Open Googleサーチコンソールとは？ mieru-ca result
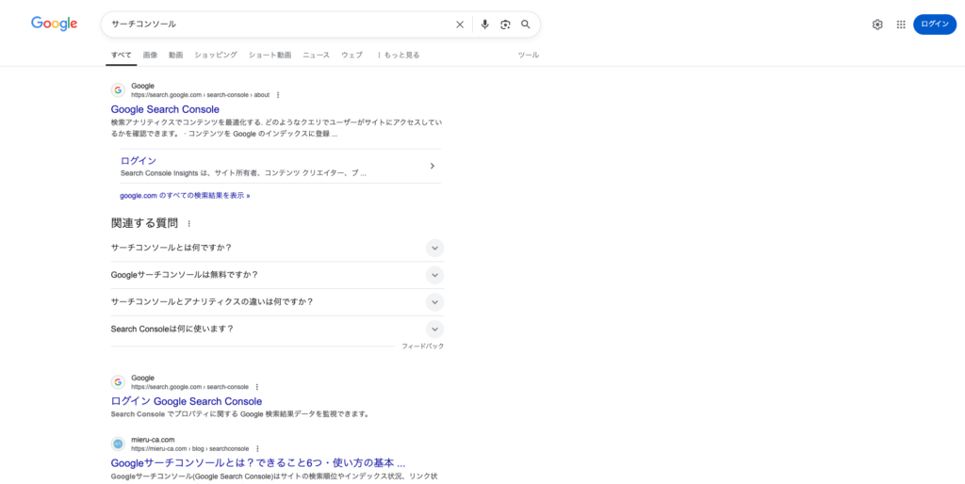This screenshot has height=484, width=965. click(258, 463)
